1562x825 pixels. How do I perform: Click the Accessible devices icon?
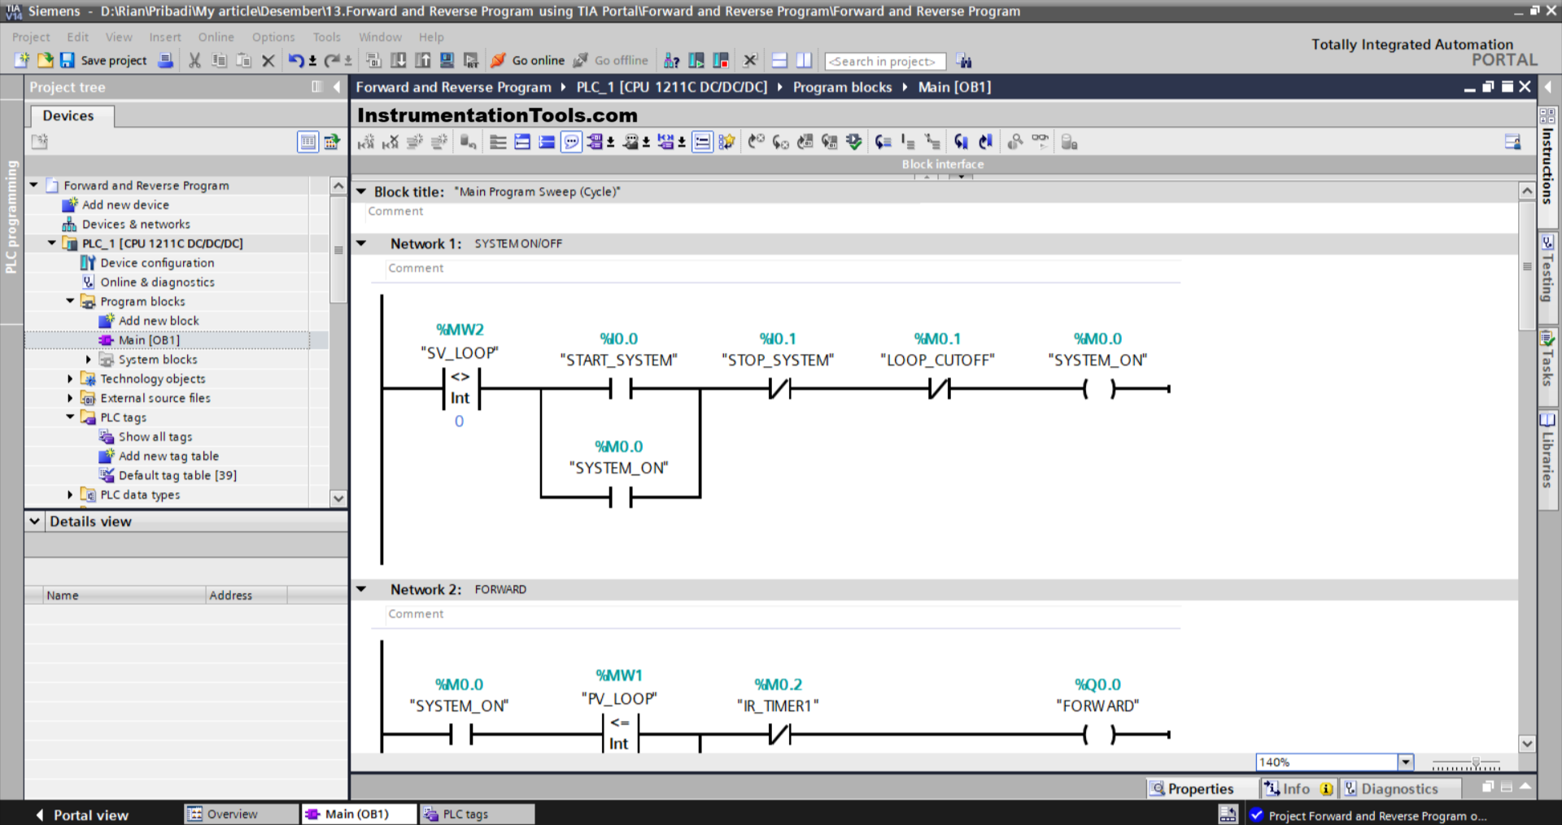672,60
